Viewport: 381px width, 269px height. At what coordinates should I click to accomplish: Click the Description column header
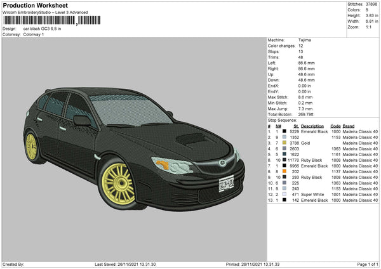click(315, 126)
